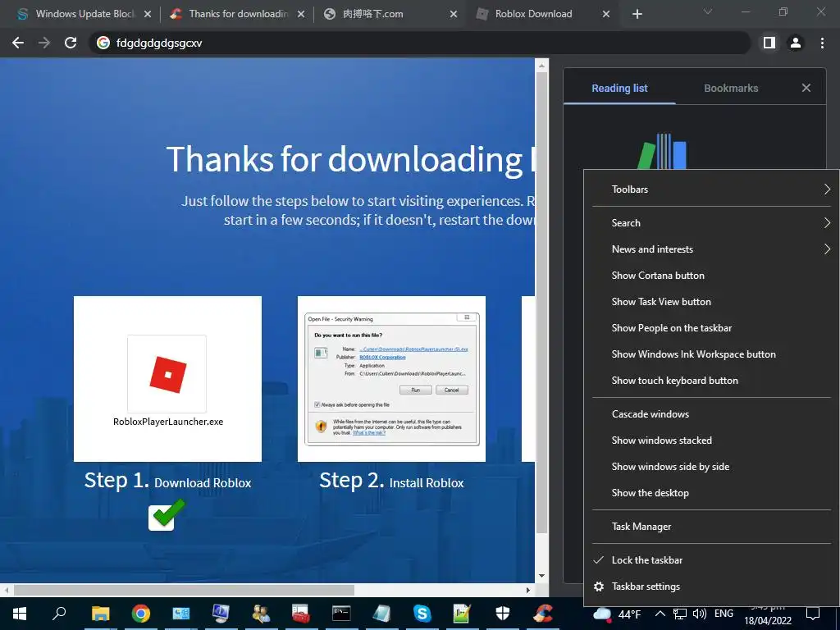Choose Show Task View button
Screen dimensions: 840x630
click(x=711, y=302)
